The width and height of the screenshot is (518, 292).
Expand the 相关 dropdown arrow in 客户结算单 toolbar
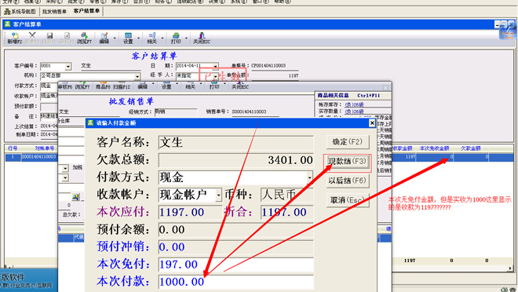pyautogui.click(x=162, y=38)
